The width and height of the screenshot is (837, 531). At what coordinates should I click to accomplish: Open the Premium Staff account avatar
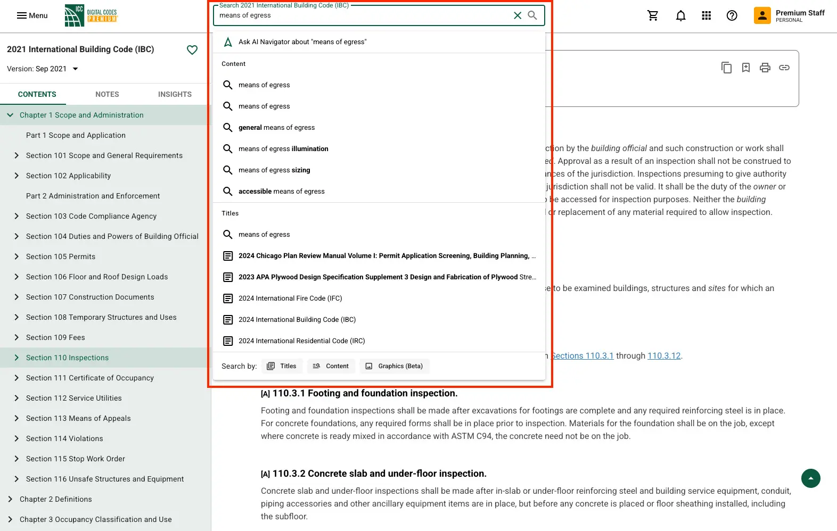pos(762,15)
